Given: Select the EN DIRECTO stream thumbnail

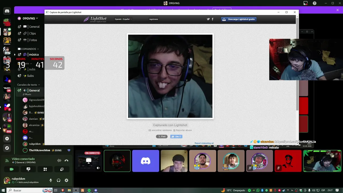Looking at the screenshot, I should click(x=88, y=161).
